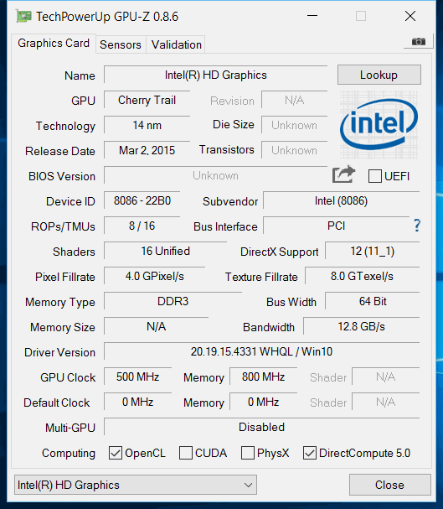Toggle the OpenCL checkbox
This screenshot has height=509, width=443.
coord(116,453)
